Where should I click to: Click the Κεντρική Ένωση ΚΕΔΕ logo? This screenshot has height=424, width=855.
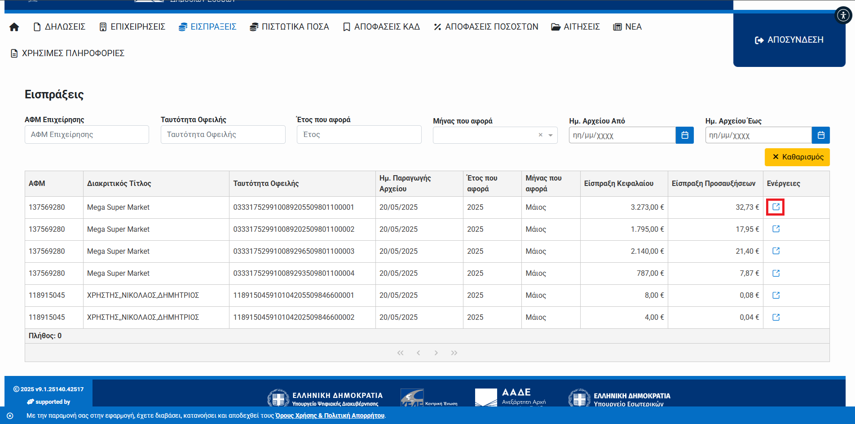tap(429, 398)
